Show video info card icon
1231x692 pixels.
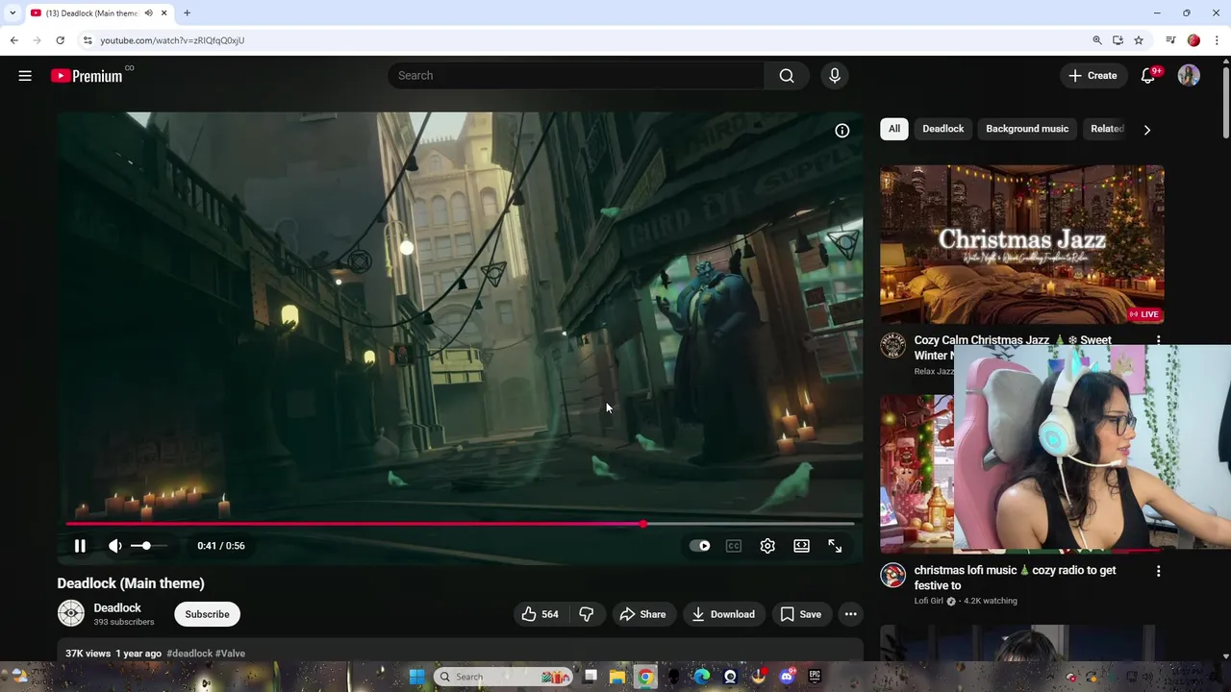point(842,131)
